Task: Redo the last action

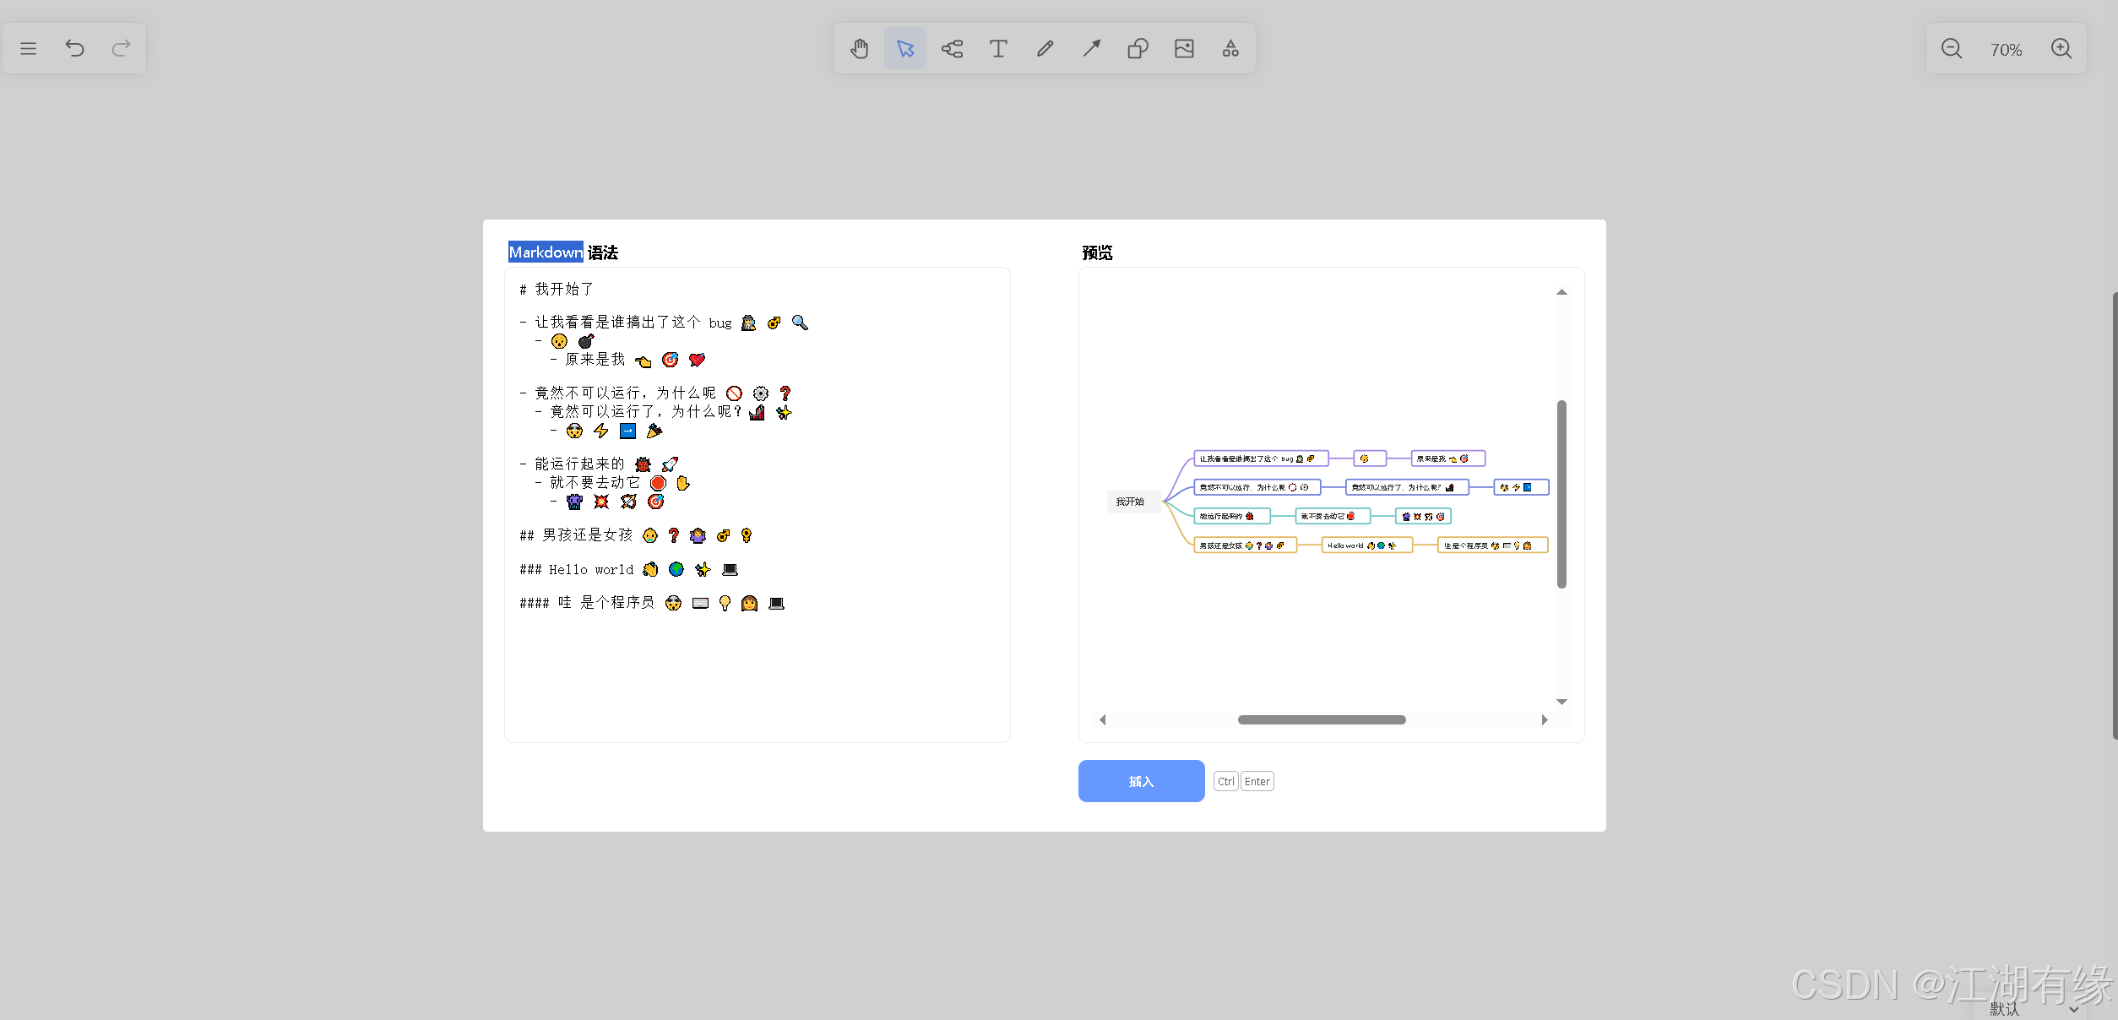Action: tap(121, 49)
